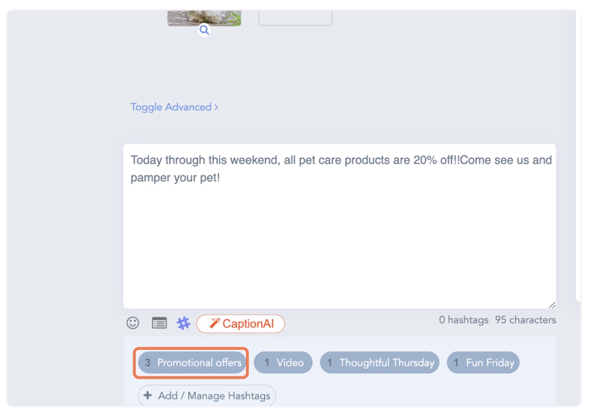Click the plus icon in Add / Manage Hashtags
592x419 pixels.
[148, 396]
